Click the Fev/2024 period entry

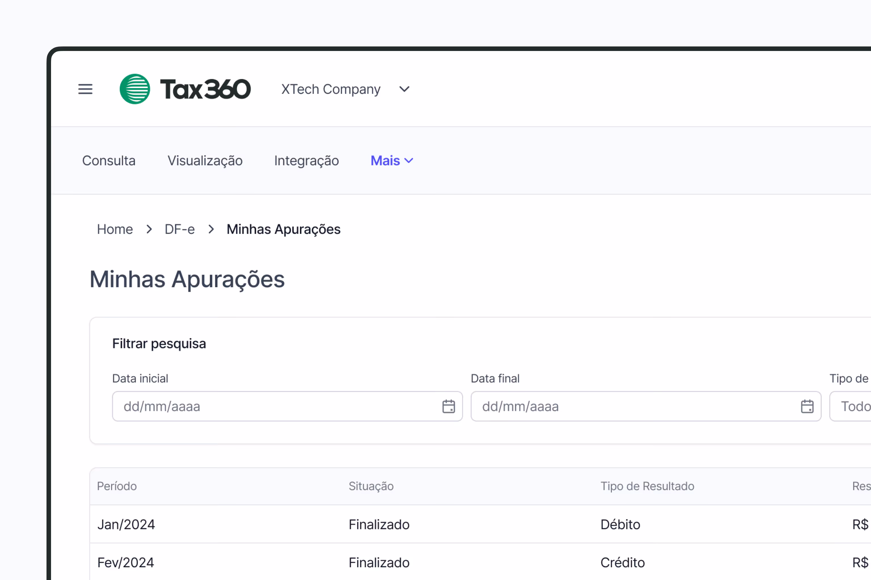126,562
